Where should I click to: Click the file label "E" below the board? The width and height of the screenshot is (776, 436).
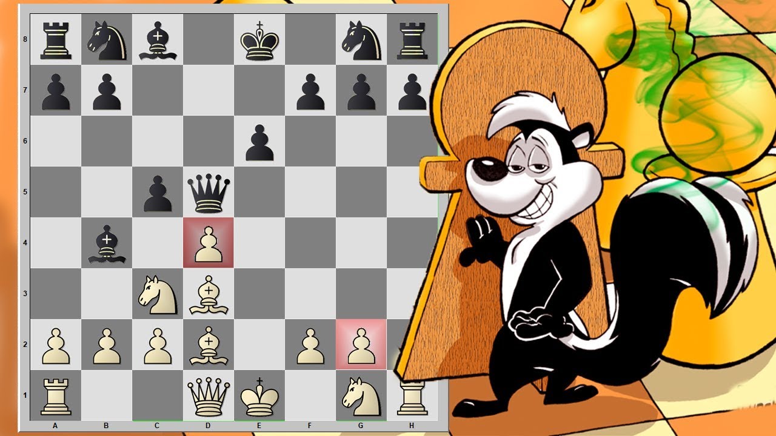[x=259, y=426]
